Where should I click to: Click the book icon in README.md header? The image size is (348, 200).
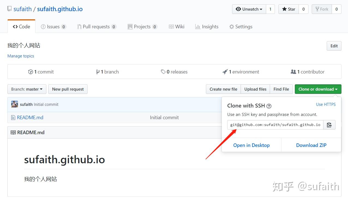tap(13, 133)
